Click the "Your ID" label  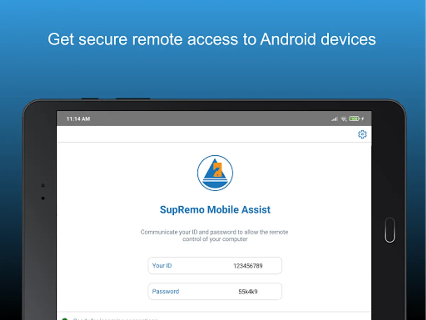(162, 265)
